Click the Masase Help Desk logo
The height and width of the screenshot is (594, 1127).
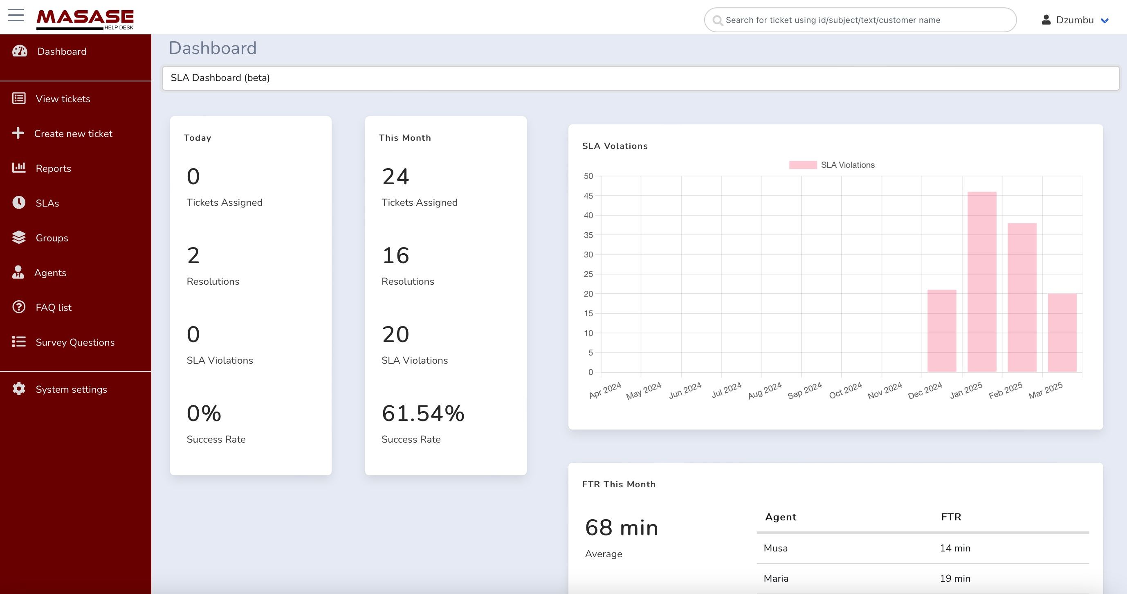85,19
